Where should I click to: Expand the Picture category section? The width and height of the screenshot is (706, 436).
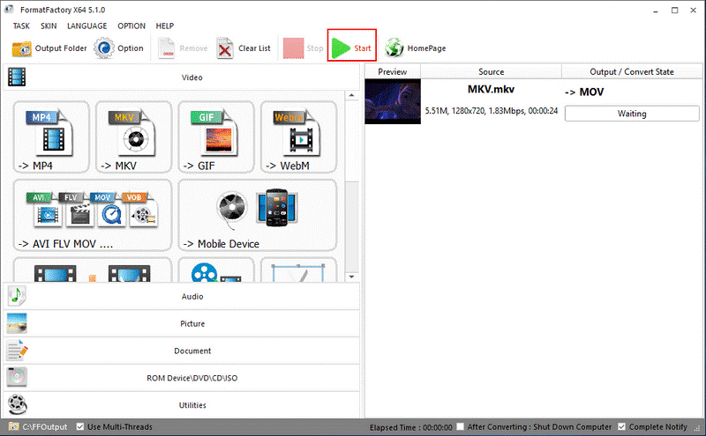(x=182, y=323)
